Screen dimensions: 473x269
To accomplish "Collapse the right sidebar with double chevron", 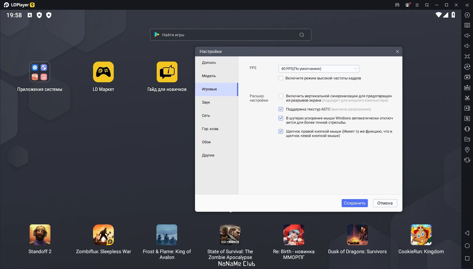I will tap(467, 5).
